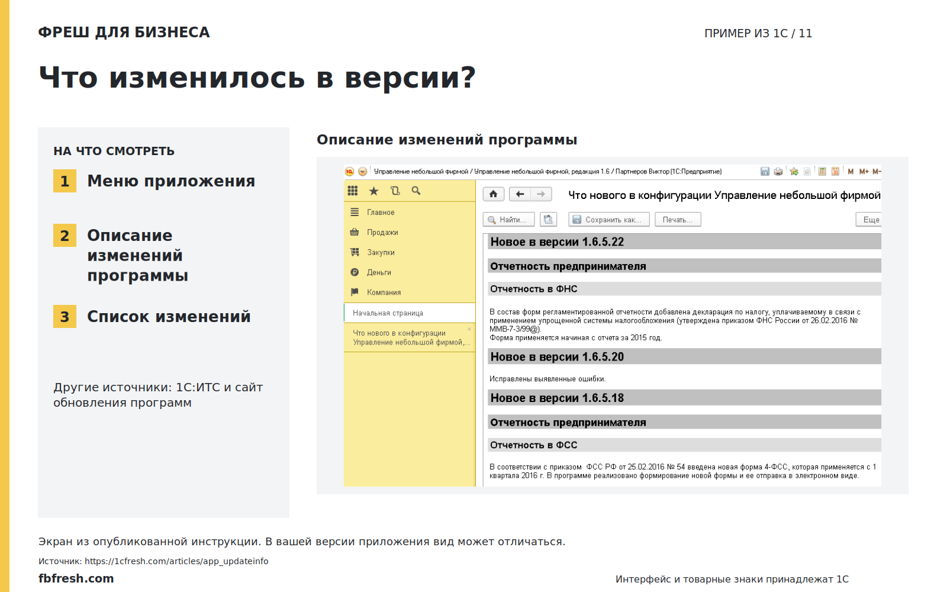
Task: Close the Что нового в конфигурации tab
Action: click(x=469, y=329)
